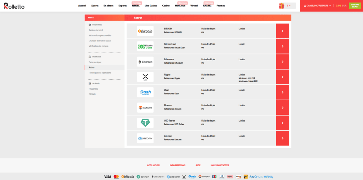Go to Accueil in top navigation
Image resolution: width=363 pixels, height=180 pixels.
(x=82, y=6)
